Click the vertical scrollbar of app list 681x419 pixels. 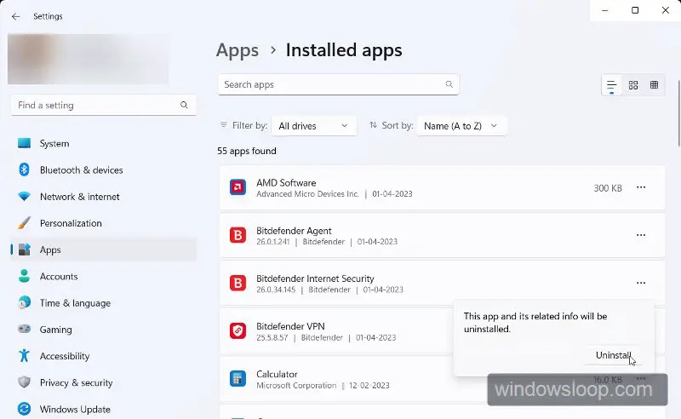(678, 114)
